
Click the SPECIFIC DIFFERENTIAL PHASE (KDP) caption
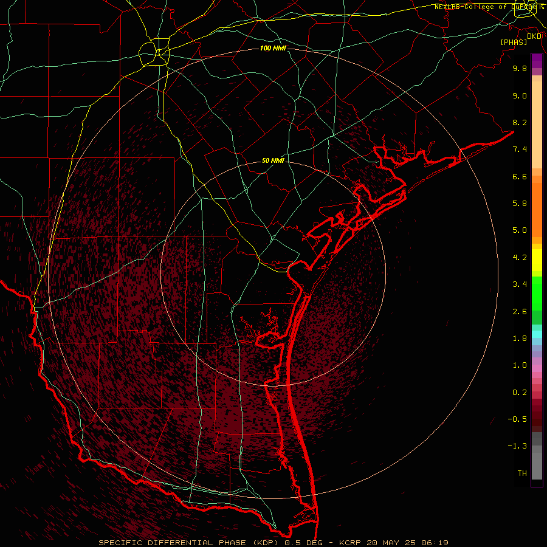point(190,543)
